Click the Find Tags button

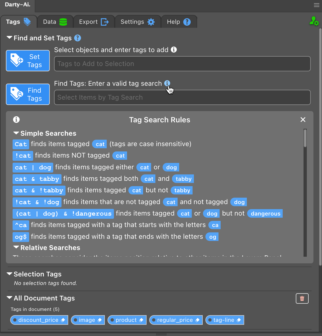click(x=28, y=94)
